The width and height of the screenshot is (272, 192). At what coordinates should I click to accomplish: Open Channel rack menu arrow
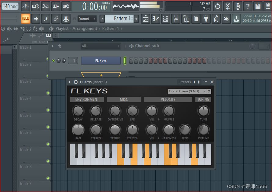(53, 46)
